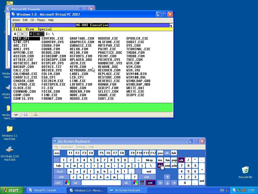Select drive C icon in MS-DOS Executive
This screenshot has height=194, width=258.
37,34
